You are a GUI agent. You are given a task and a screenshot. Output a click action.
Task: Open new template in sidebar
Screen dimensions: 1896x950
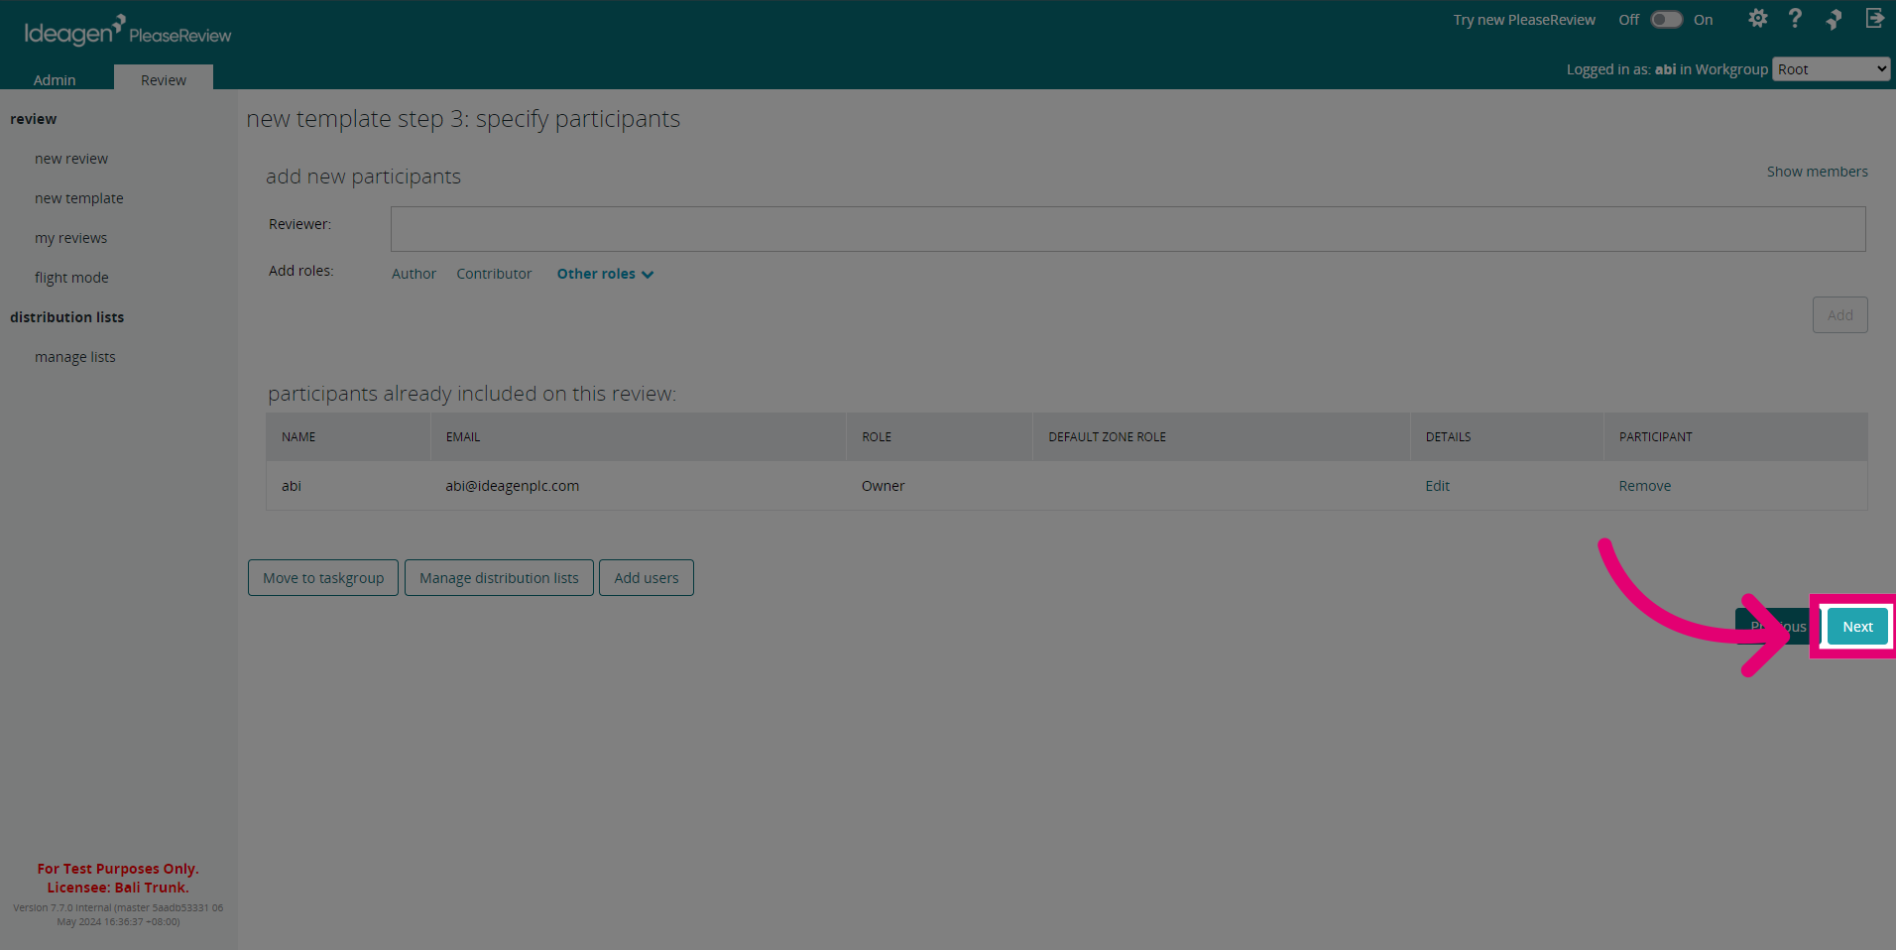[79, 198]
